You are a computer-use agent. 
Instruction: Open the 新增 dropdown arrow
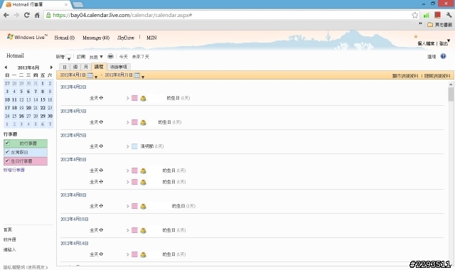(68, 57)
